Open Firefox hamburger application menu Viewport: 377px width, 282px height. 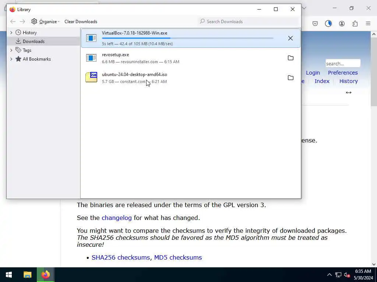point(368,23)
